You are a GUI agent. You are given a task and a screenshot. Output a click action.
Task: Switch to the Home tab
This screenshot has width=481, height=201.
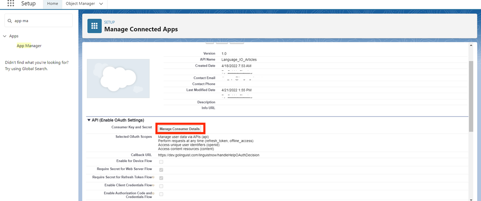pos(53,4)
